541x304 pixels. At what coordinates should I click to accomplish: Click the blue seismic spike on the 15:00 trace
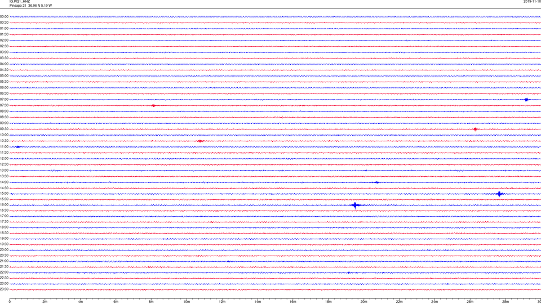[x=499, y=194]
